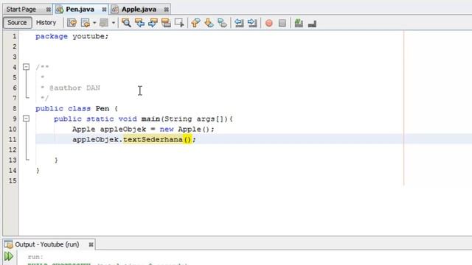Viewport: 472px width, 265px height.
Task: Click line number 15 in the gutter
Action: 13,181
